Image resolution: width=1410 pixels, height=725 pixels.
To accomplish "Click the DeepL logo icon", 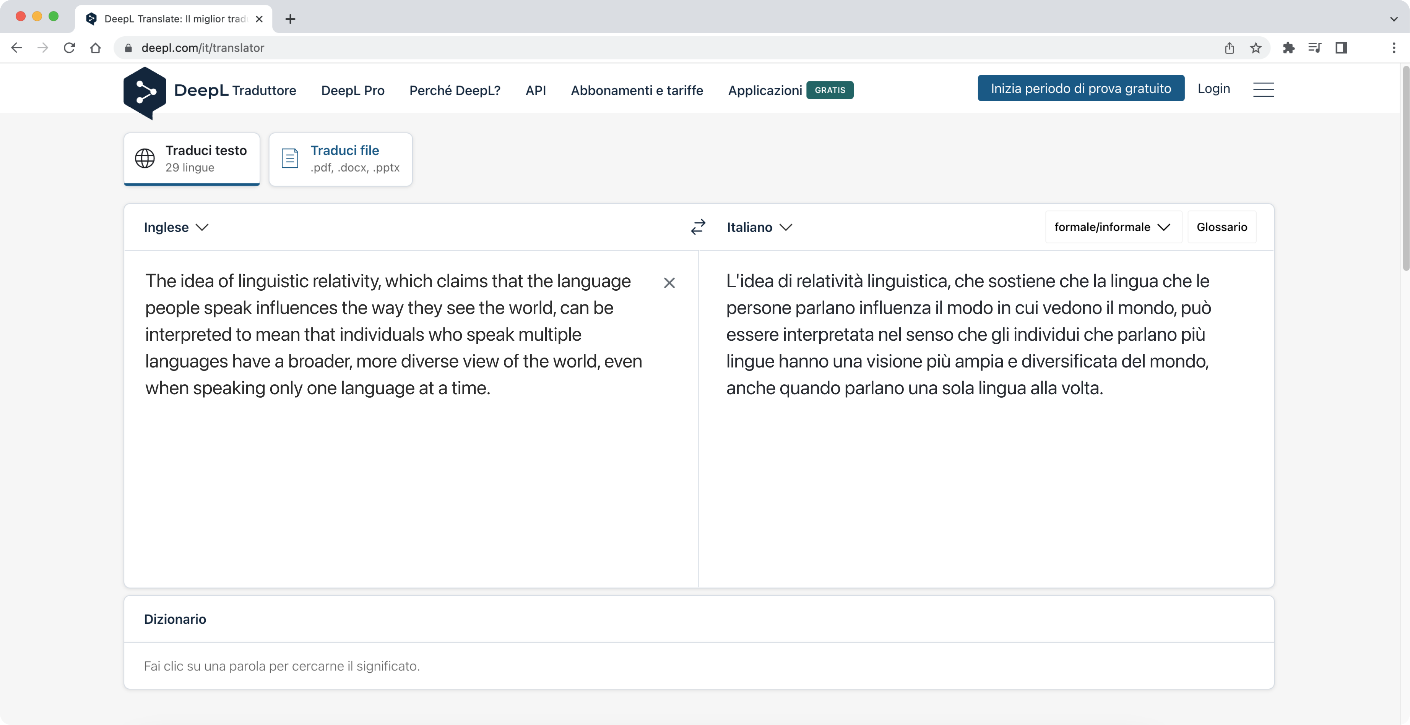I will 145,92.
